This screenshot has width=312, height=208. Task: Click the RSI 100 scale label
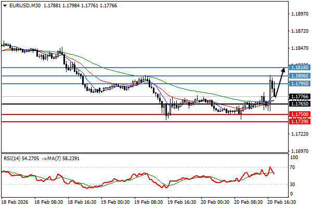coord(294,157)
